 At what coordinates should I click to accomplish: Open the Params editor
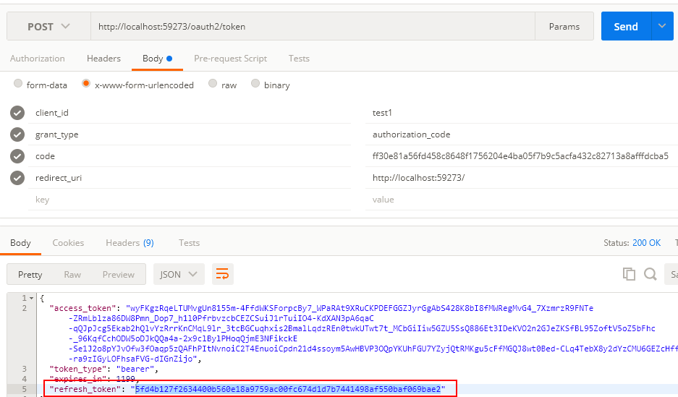(x=564, y=26)
